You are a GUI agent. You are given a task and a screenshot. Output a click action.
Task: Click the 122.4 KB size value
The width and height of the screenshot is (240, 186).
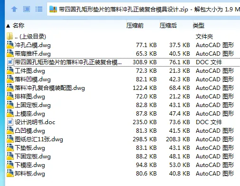(x=144, y=88)
